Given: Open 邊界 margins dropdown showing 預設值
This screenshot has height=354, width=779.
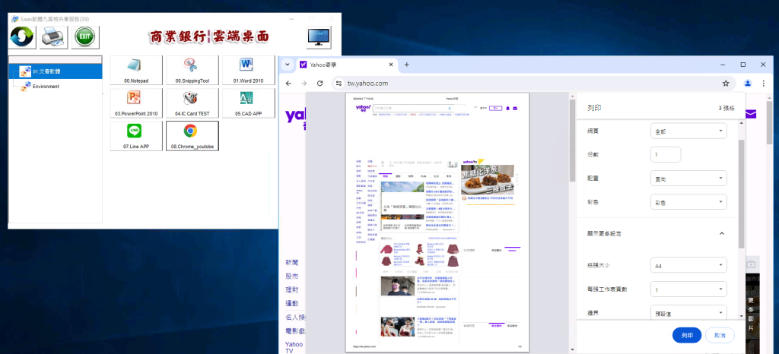Looking at the screenshot, I should (x=688, y=313).
